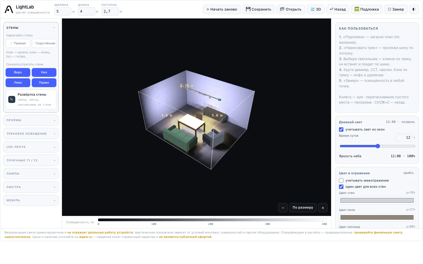Click По размеру fit button
Viewport: 423px width, 264px height.
(303, 208)
